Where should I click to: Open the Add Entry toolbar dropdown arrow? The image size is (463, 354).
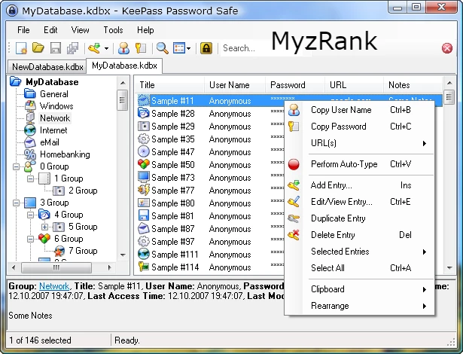pos(106,48)
